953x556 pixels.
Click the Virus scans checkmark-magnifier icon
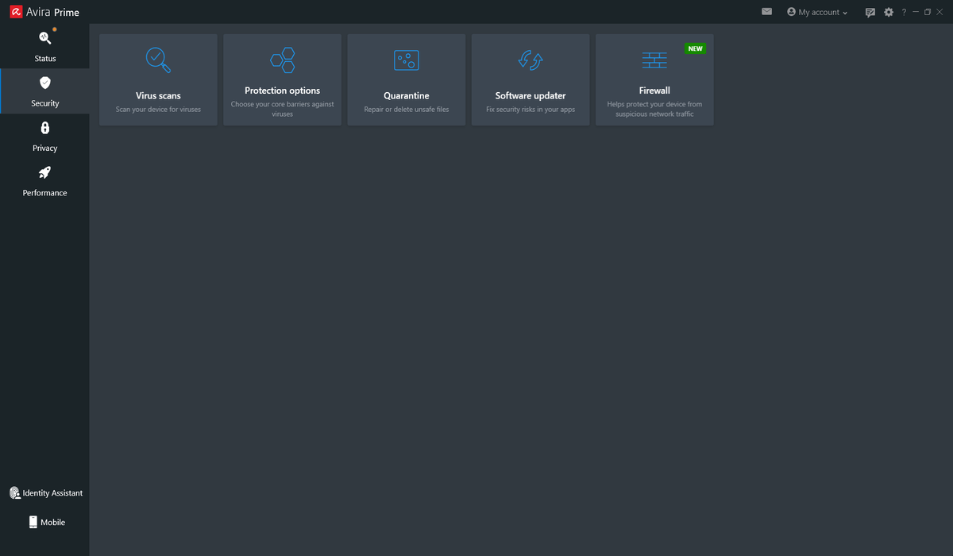pos(157,60)
